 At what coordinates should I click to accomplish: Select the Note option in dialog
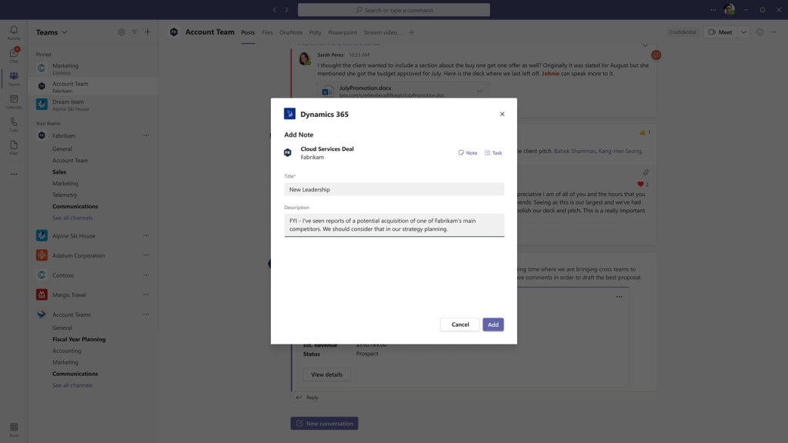[468, 153]
